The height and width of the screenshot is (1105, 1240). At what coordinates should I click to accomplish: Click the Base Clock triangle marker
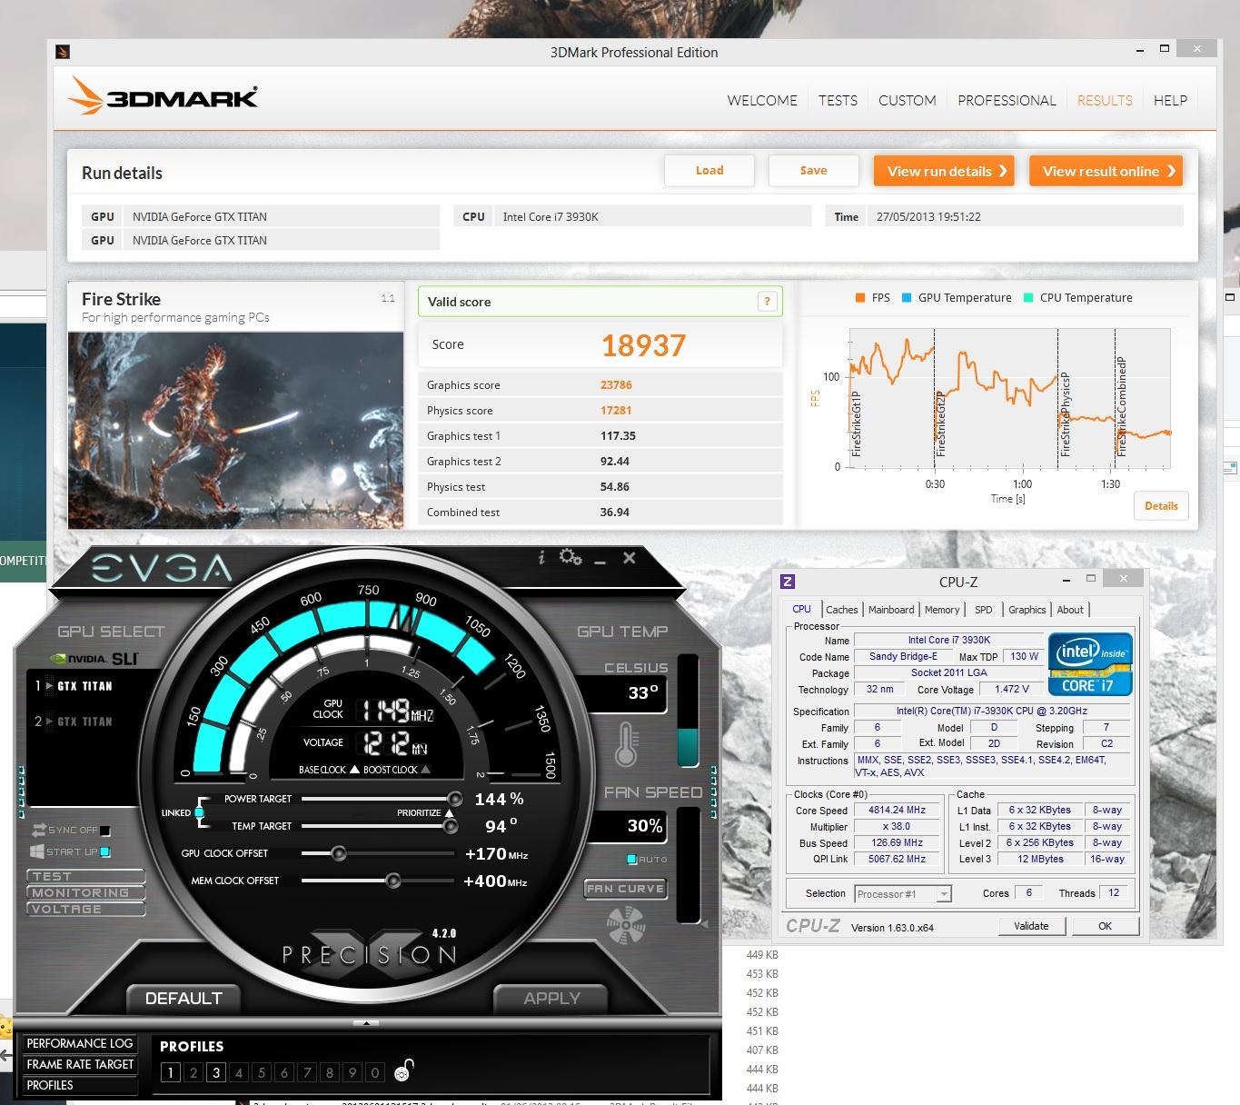click(x=354, y=770)
